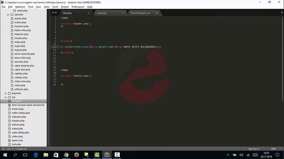Open islem.php in the sidebar
The height and width of the screenshot is (159, 284).
coord(22,11)
